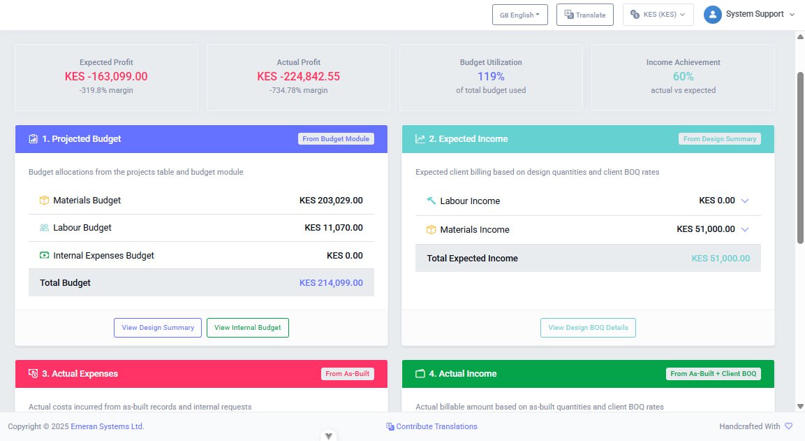The height and width of the screenshot is (441, 805).
Task: Click the team icon beside Labour Budget
Action: [43, 227]
